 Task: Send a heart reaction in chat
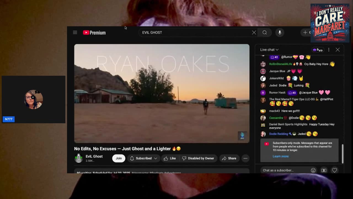pos(335,170)
